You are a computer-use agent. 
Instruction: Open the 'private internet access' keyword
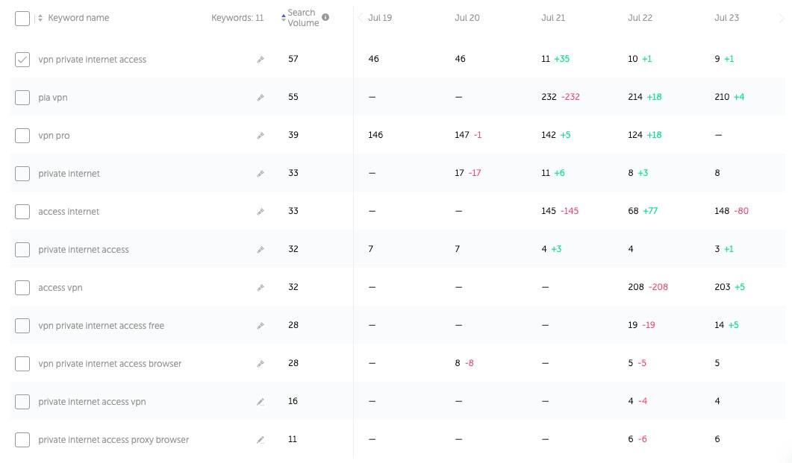(x=84, y=250)
